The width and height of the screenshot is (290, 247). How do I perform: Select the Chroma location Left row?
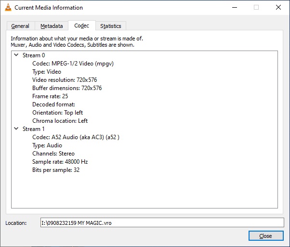pyautogui.click(x=60, y=121)
